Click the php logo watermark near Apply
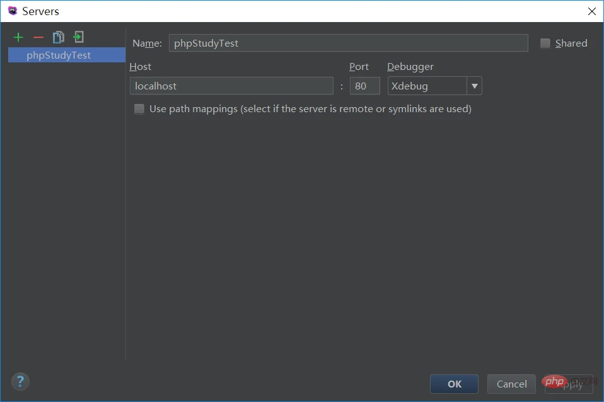 click(x=555, y=382)
